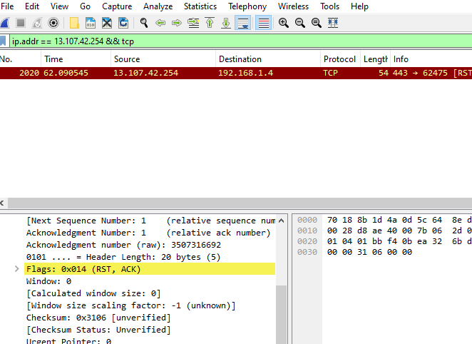Go back to previous packet arrow

click(x=160, y=23)
